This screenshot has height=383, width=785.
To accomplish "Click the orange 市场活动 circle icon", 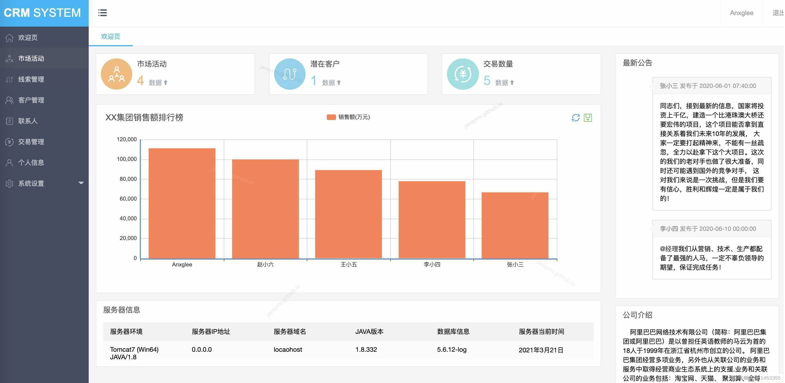I will point(117,74).
